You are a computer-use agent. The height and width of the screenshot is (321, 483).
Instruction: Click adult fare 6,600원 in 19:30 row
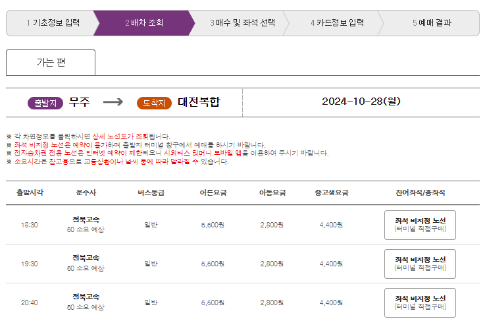coord(213,264)
